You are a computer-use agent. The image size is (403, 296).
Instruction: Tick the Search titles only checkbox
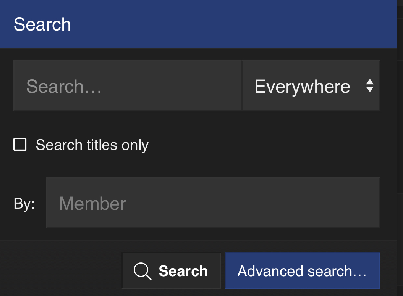coord(20,145)
